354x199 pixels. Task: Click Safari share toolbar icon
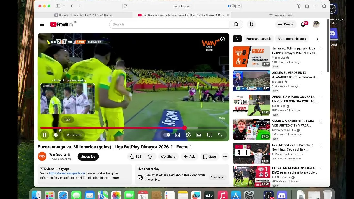tap(307, 6)
